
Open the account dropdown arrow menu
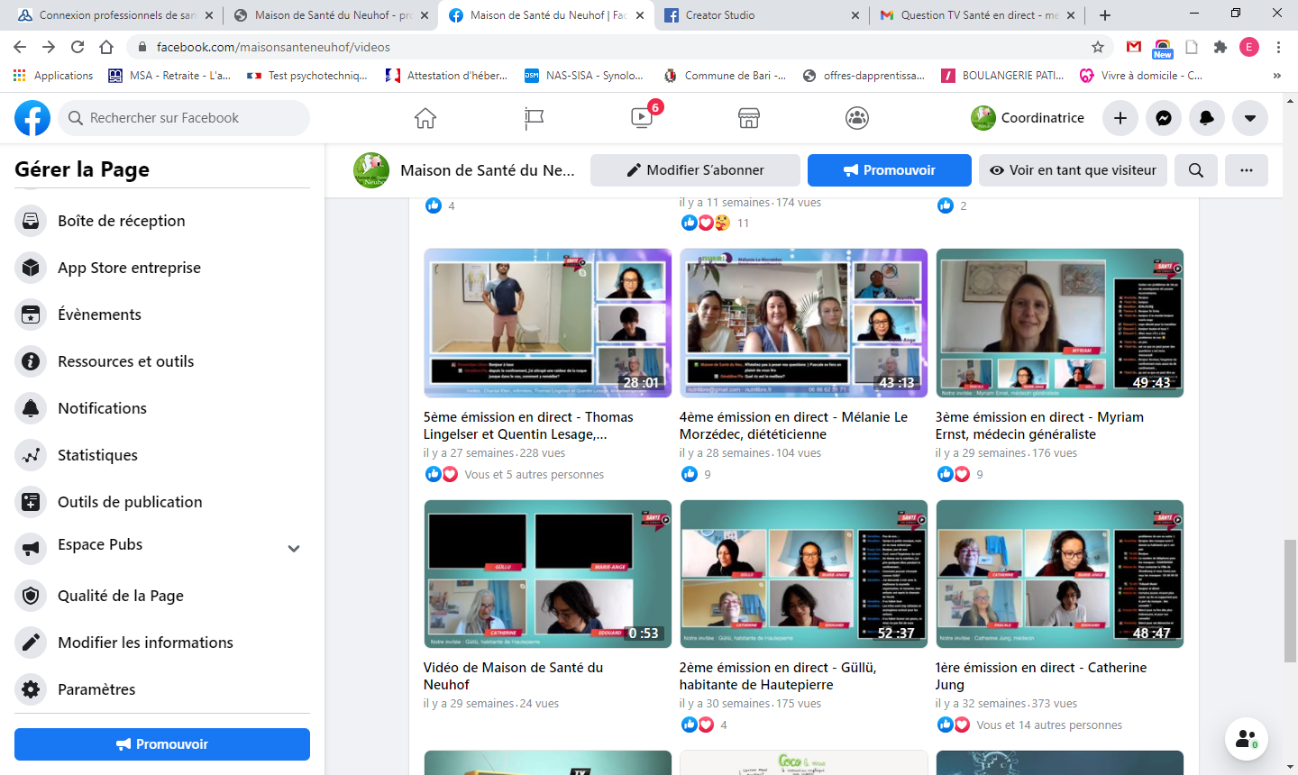[x=1250, y=118]
